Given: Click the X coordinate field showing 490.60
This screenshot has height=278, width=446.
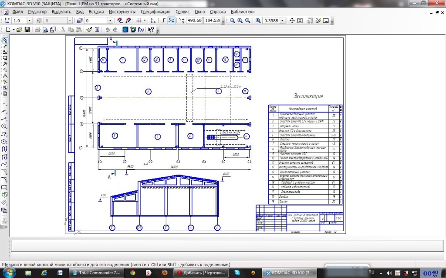Looking at the screenshot, I should pos(195,20).
